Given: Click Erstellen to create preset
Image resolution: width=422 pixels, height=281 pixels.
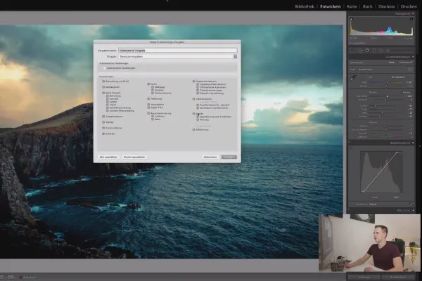Looking at the screenshot, I should point(229,157).
